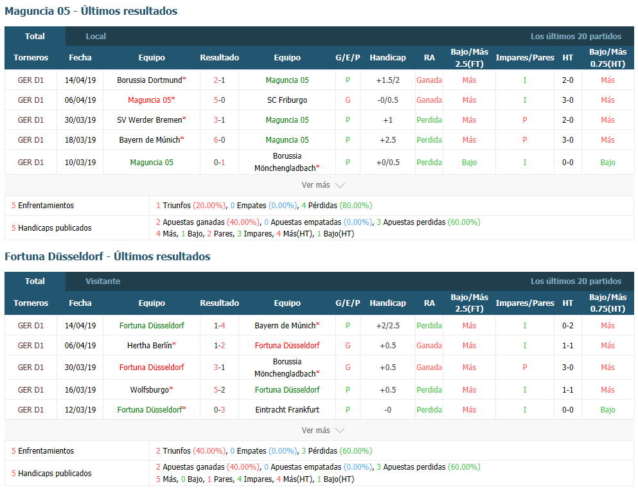Select Total tab in Maguncia 05 table

point(35,36)
